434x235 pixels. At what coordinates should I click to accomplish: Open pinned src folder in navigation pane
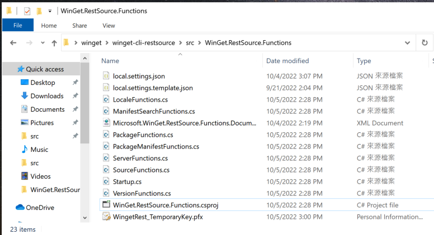pos(35,136)
